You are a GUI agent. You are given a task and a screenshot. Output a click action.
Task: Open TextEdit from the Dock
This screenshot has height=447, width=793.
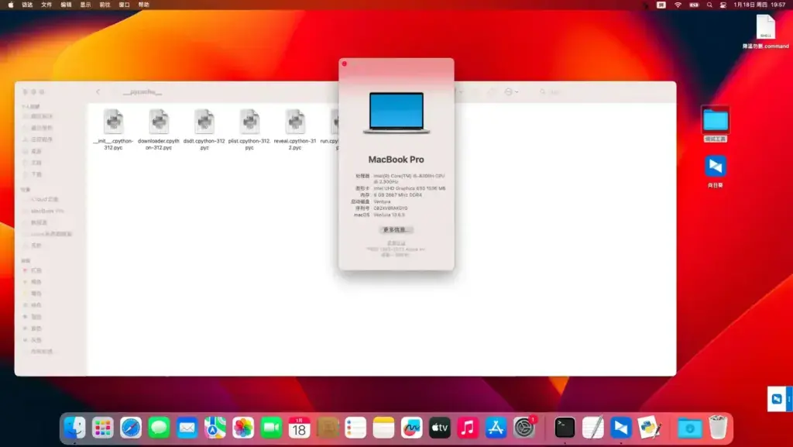[592, 428]
